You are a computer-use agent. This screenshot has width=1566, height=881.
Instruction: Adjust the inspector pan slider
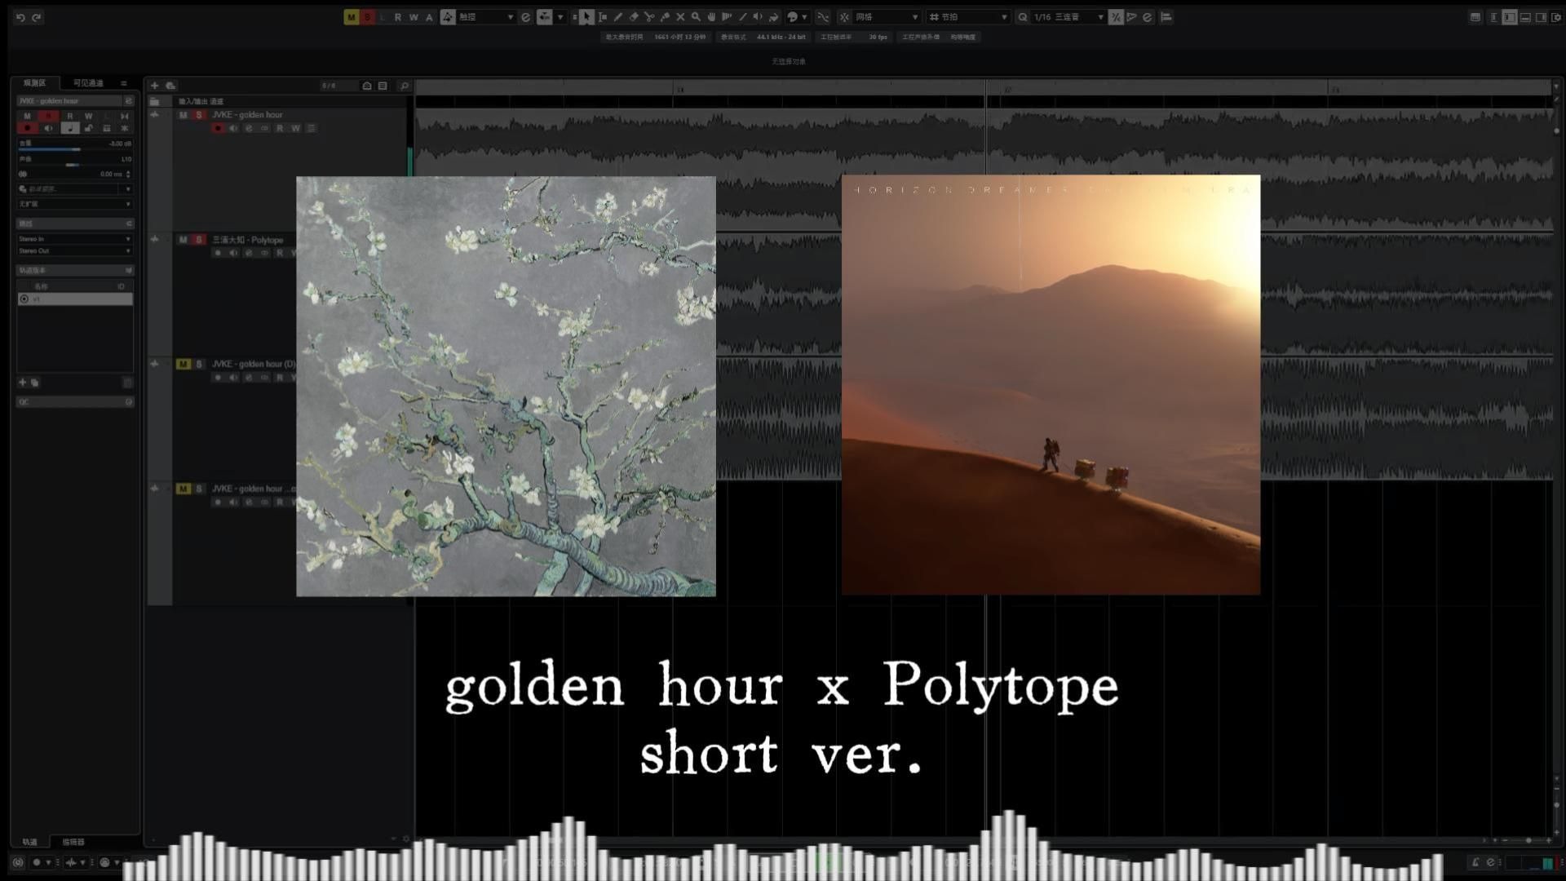75,165
